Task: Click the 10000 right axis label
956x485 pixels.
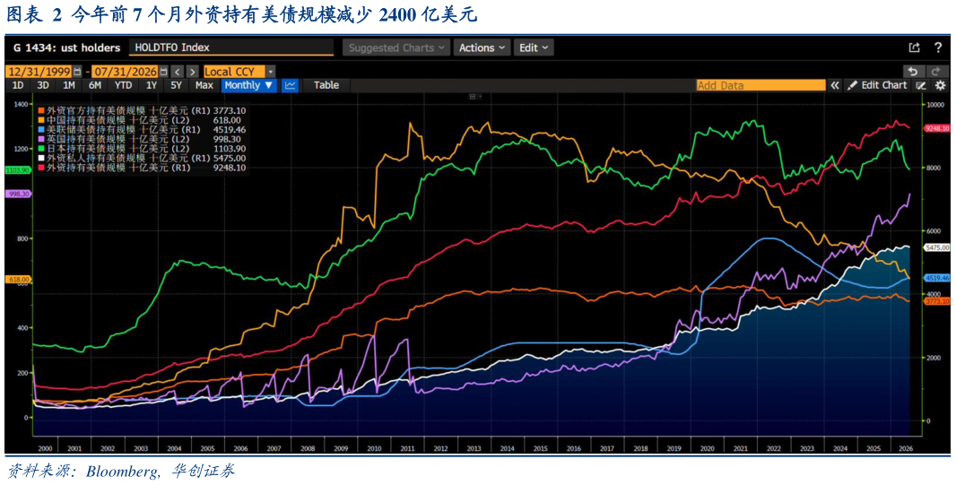Action: pyautogui.click(x=935, y=105)
